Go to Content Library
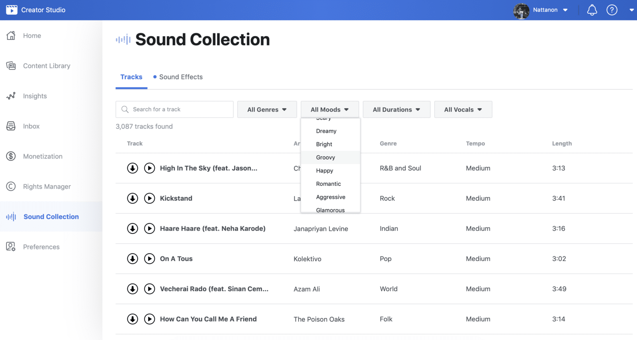 pos(47,66)
